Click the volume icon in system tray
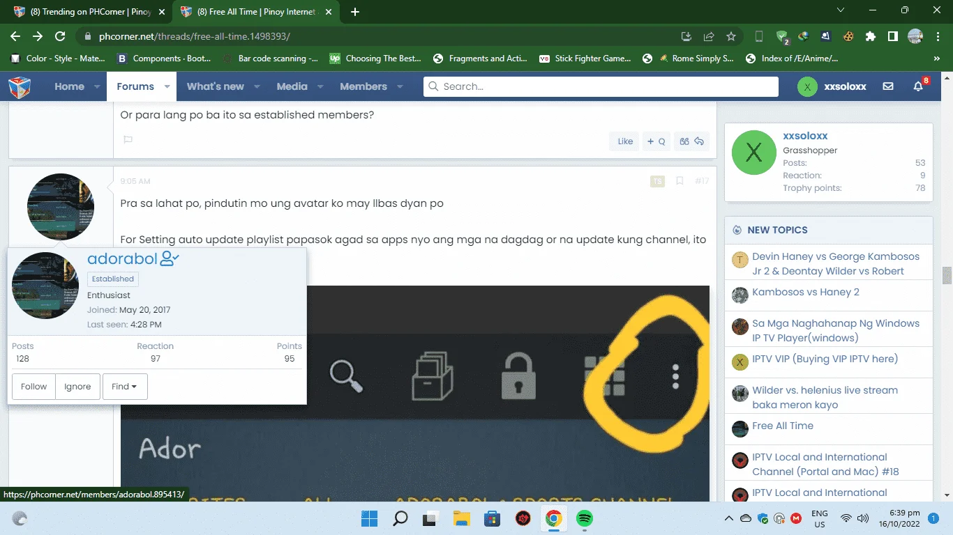Screen dimensions: 953x535 [x=863, y=518]
